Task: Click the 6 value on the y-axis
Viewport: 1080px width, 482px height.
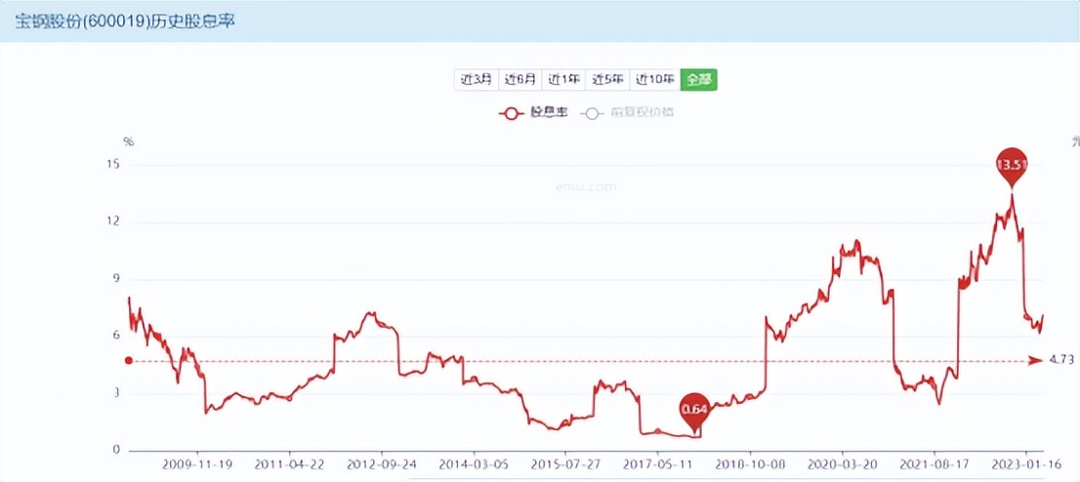Action: point(116,336)
